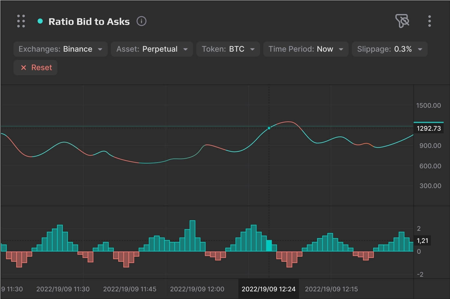Click the teal status dot beside title
Viewport: 450px width, 299px height.
tap(40, 21)
